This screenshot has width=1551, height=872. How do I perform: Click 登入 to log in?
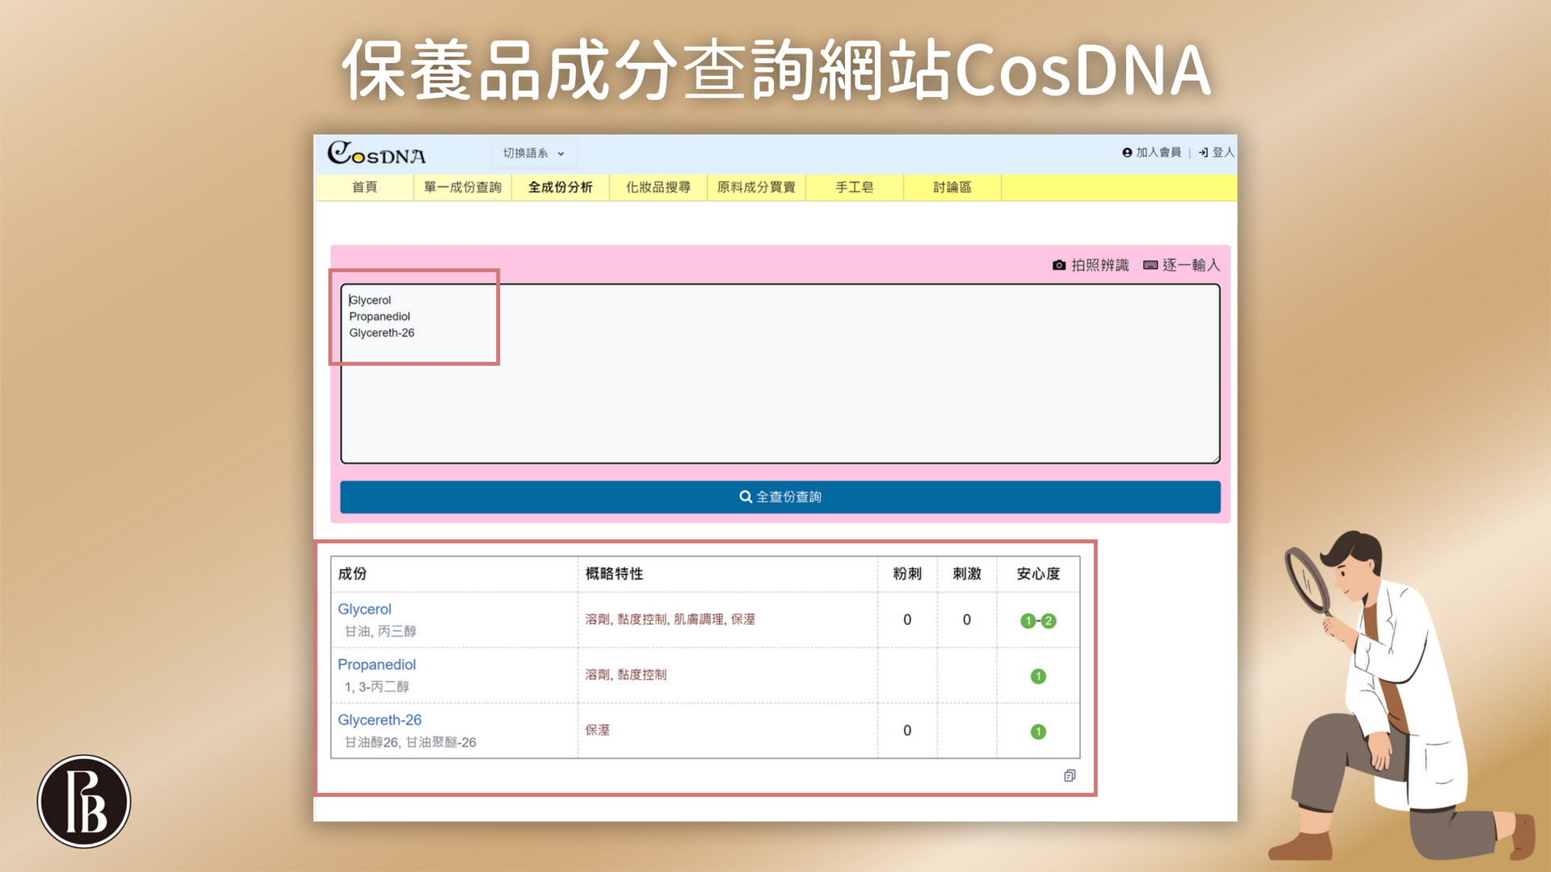point(1217,152)
